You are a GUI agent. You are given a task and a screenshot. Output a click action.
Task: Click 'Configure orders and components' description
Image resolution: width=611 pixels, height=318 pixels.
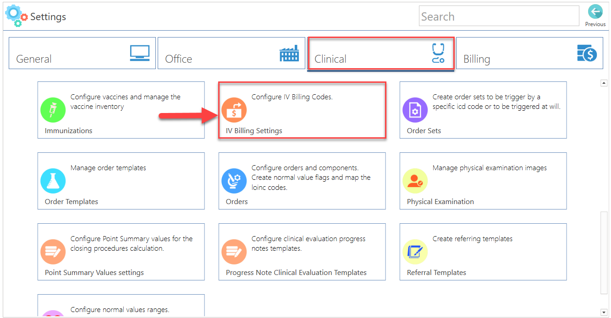tap(311, 178)
